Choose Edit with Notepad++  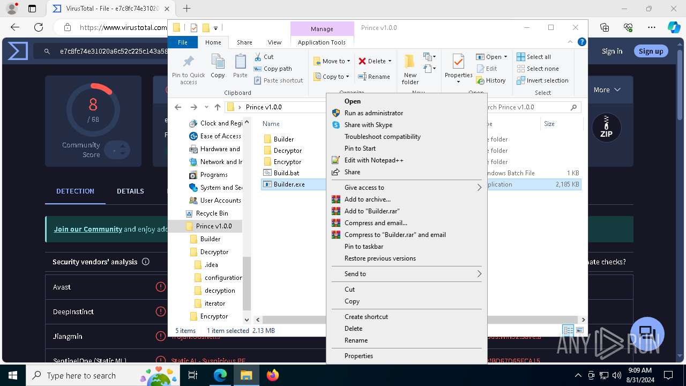pyautogui.click(x=374, y=160)
